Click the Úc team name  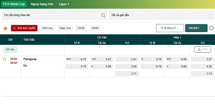[x=25, y=66]
